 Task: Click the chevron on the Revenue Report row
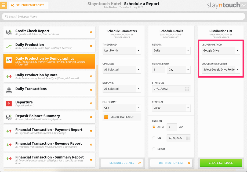click(91, 145)
